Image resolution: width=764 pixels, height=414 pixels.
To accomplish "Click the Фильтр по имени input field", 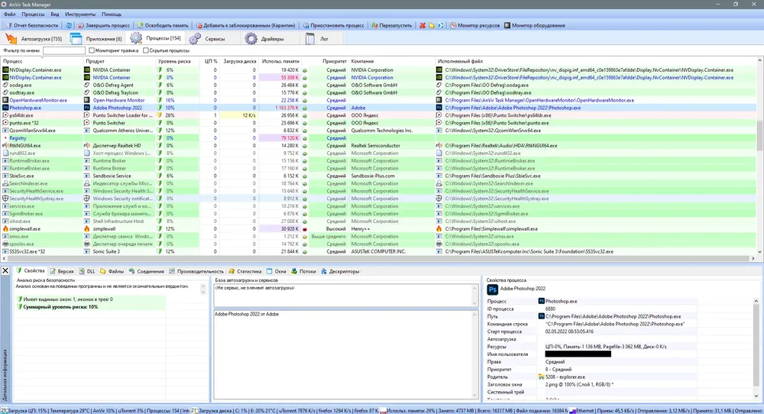I will pos(64,50).
